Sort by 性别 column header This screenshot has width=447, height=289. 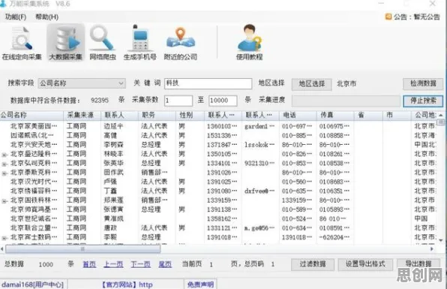click(x=190, y=115)
